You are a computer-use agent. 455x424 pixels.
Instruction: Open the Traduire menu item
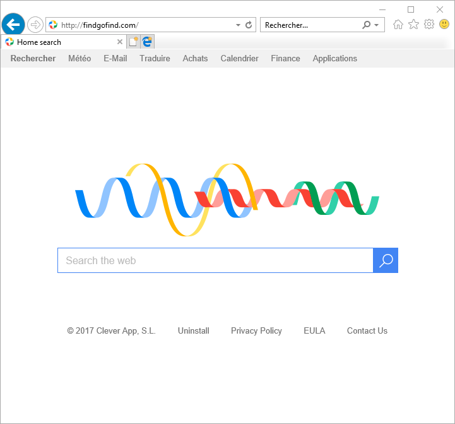click(155, 58)
